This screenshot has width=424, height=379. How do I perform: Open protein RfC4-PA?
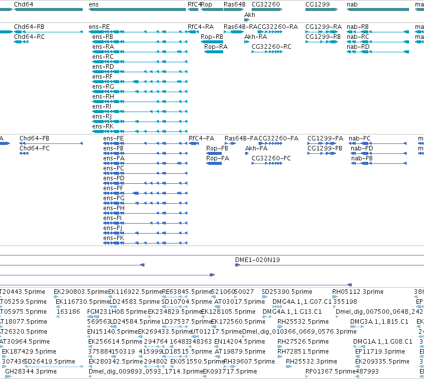[201, 138]
